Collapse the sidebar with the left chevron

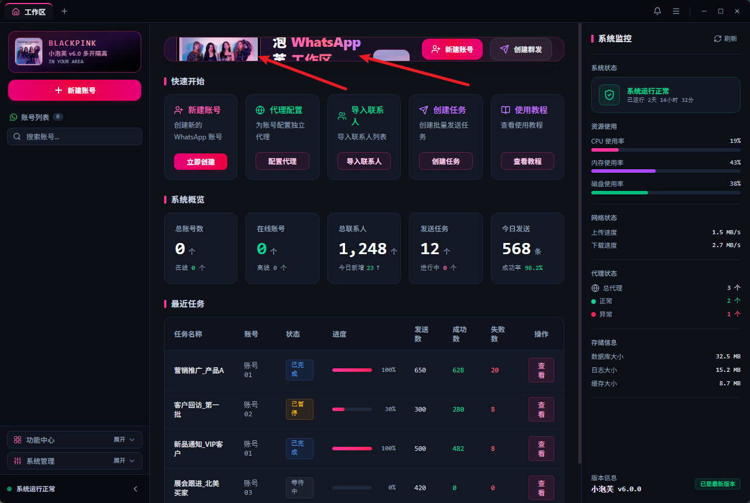135,489
